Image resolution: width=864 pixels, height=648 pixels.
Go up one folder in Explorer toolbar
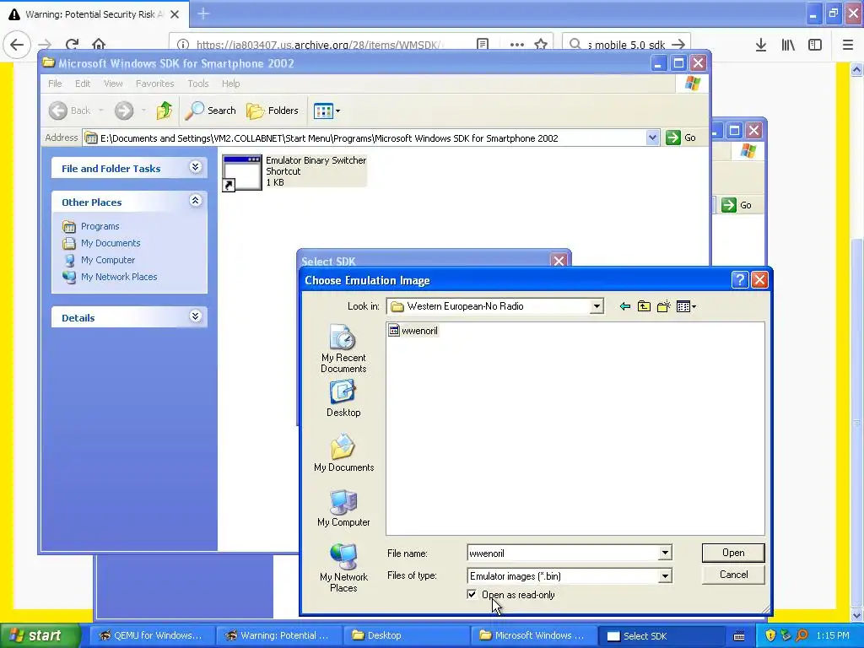[164, 111]
